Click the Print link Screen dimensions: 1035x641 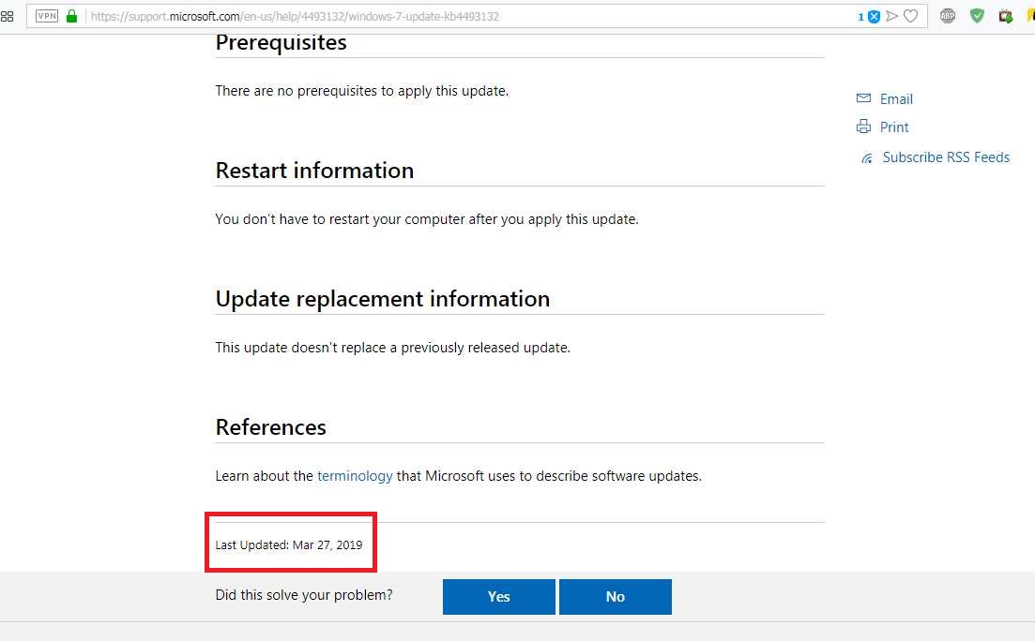[894, 127]
